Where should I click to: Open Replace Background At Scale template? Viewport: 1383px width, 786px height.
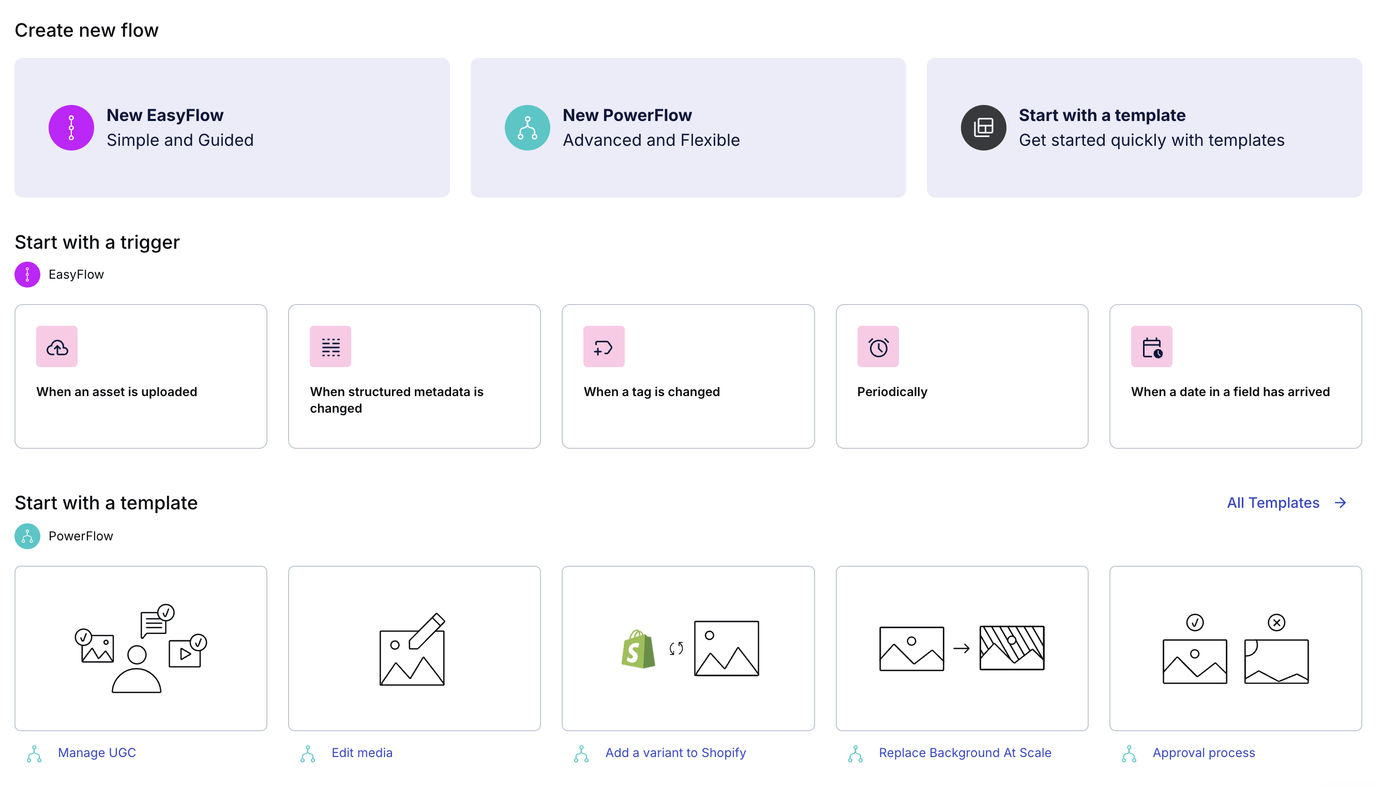point(965,752)
